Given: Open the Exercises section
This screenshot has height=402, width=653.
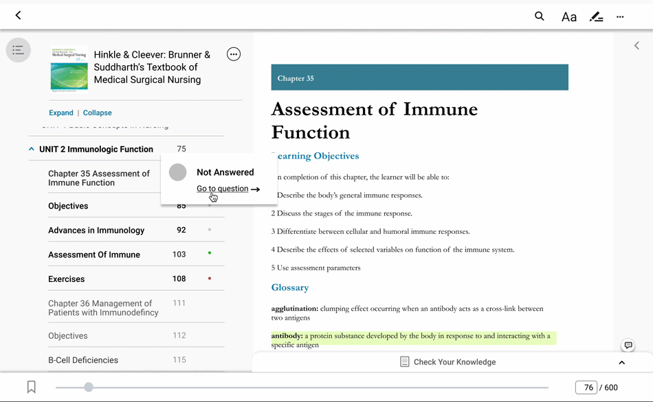Looking at the screenshot, I should (66, 279).
